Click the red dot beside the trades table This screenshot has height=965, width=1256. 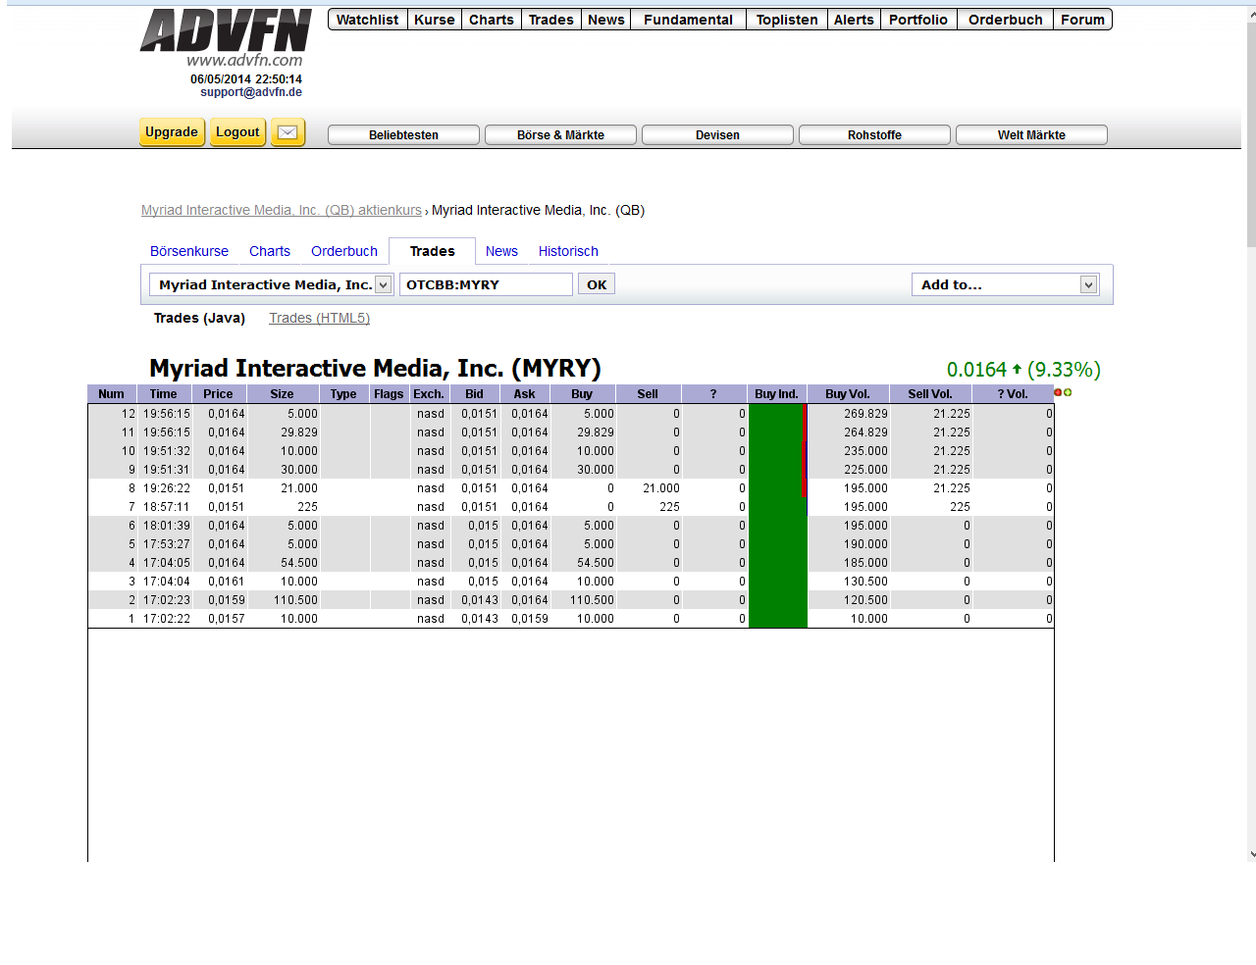[1058, 392]
